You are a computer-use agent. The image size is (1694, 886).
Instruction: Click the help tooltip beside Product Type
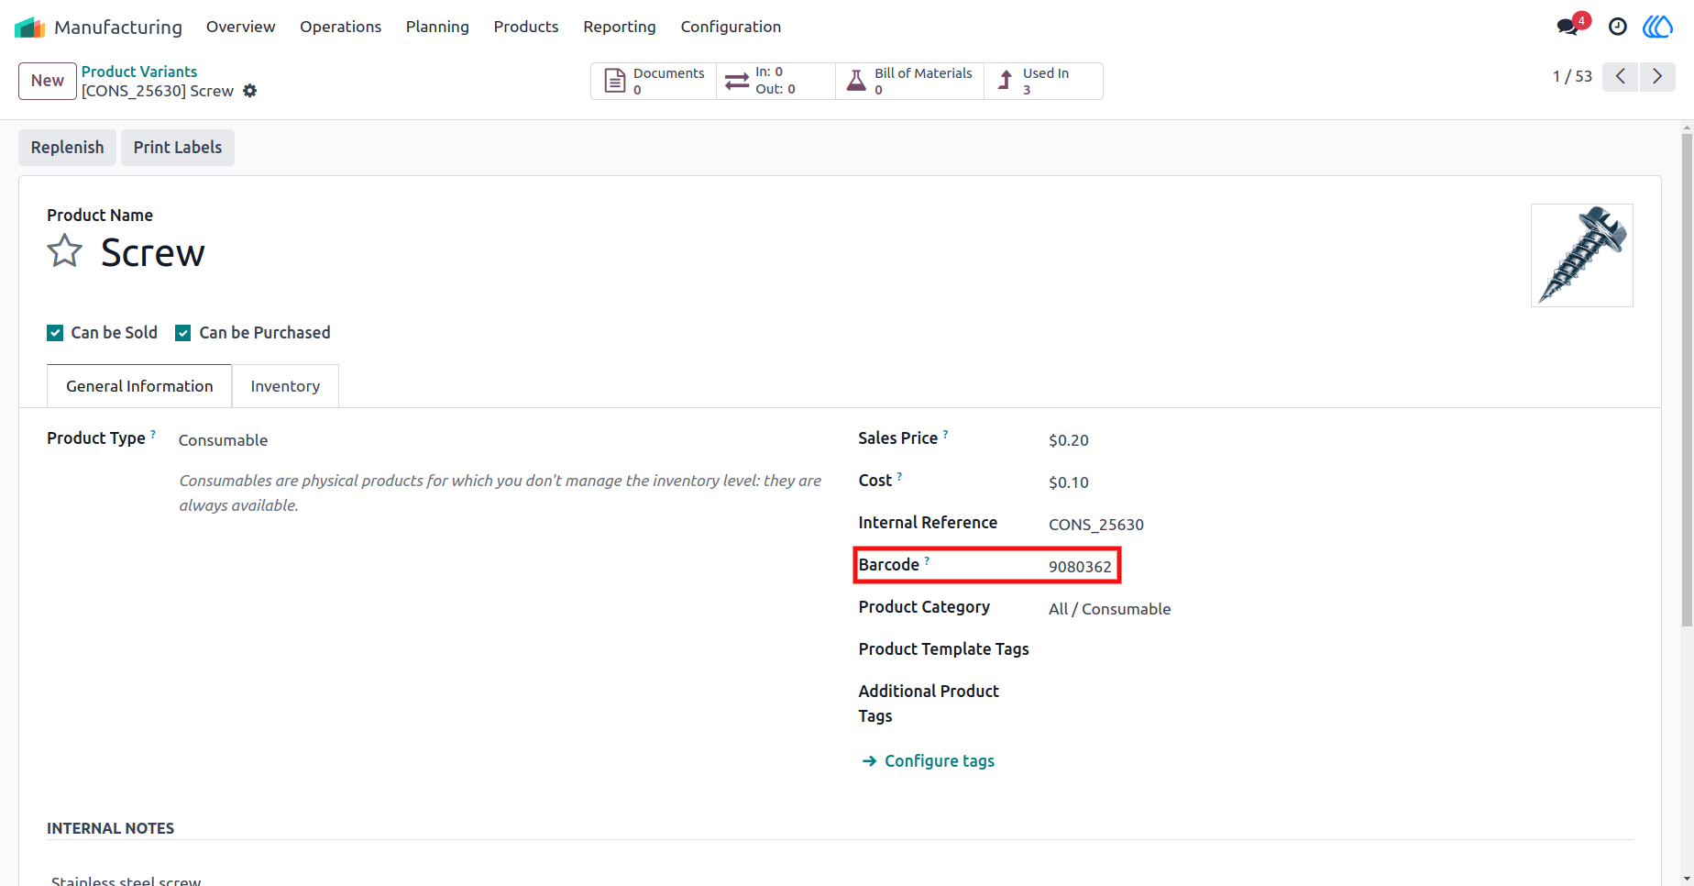coord(153,434)
